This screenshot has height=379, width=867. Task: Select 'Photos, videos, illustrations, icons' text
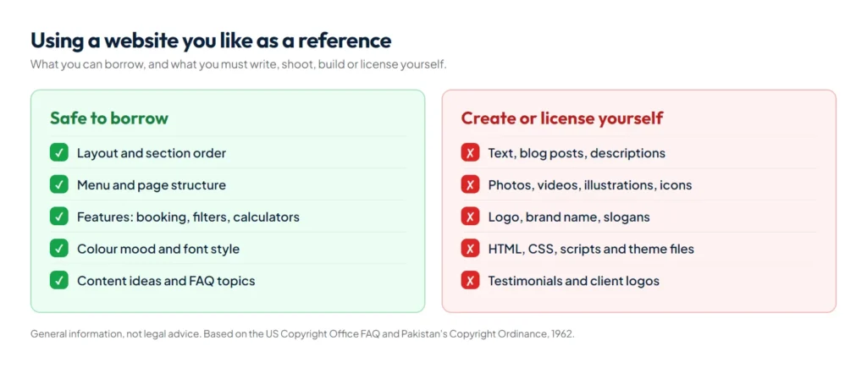[590, 185]
